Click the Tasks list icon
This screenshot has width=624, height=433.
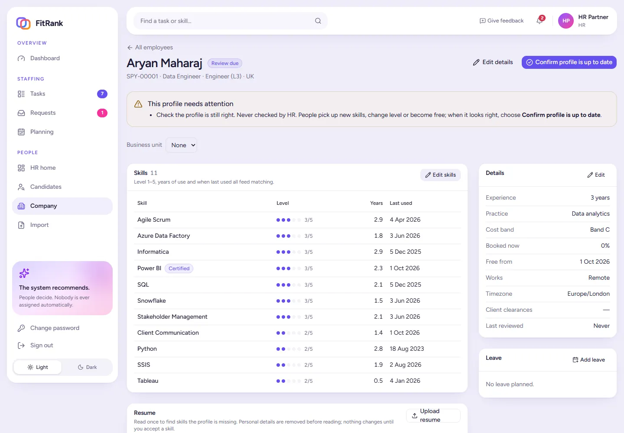coord(21,94)
